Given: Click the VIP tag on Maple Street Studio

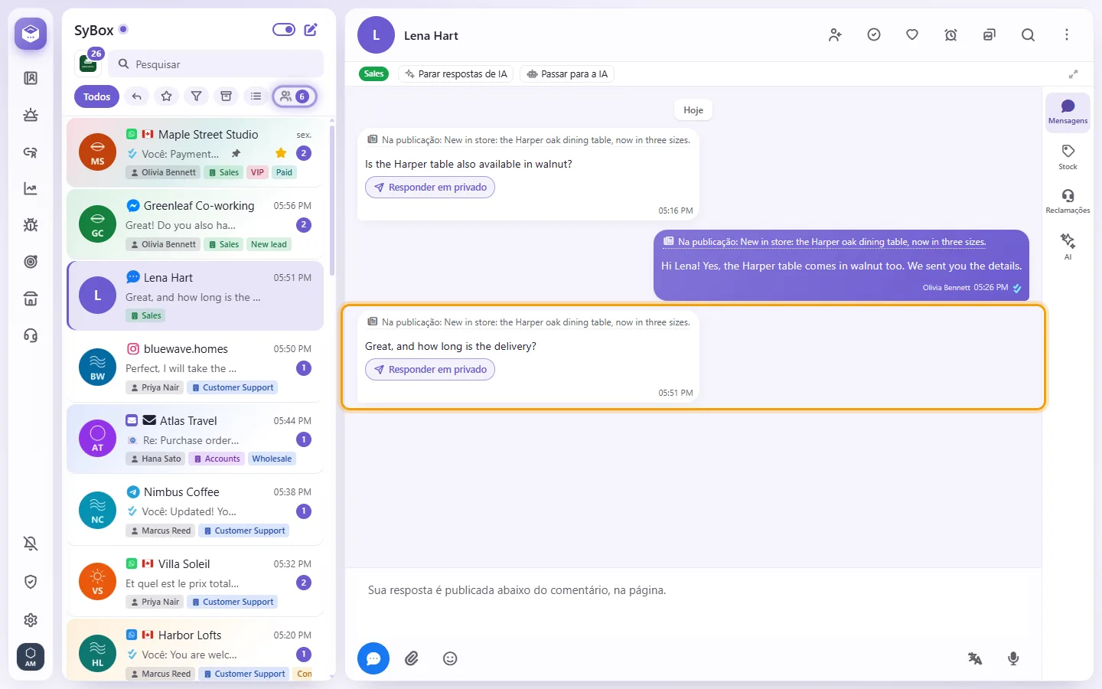Looking at the screenshot, I should [258, 172].
